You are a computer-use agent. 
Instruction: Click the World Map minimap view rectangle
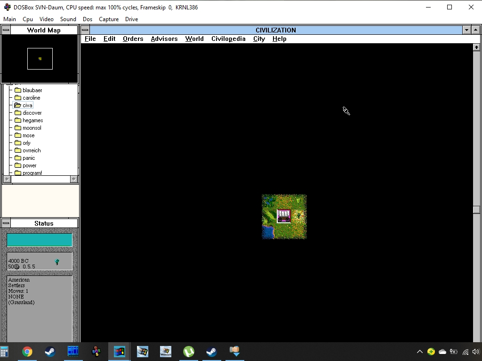coord(40,59)
